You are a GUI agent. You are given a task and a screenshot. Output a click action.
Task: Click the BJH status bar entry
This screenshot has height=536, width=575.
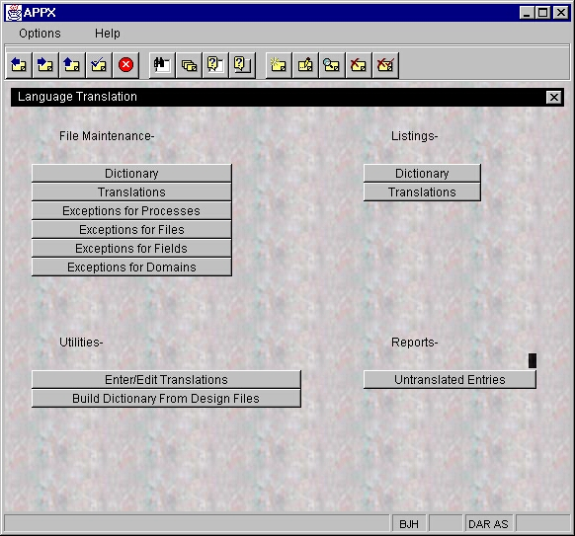click(409, 524)
